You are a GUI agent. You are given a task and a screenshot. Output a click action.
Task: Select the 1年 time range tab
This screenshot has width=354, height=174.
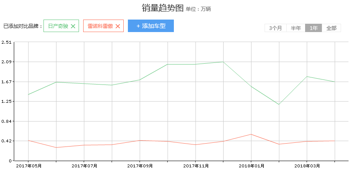(313, 28)
